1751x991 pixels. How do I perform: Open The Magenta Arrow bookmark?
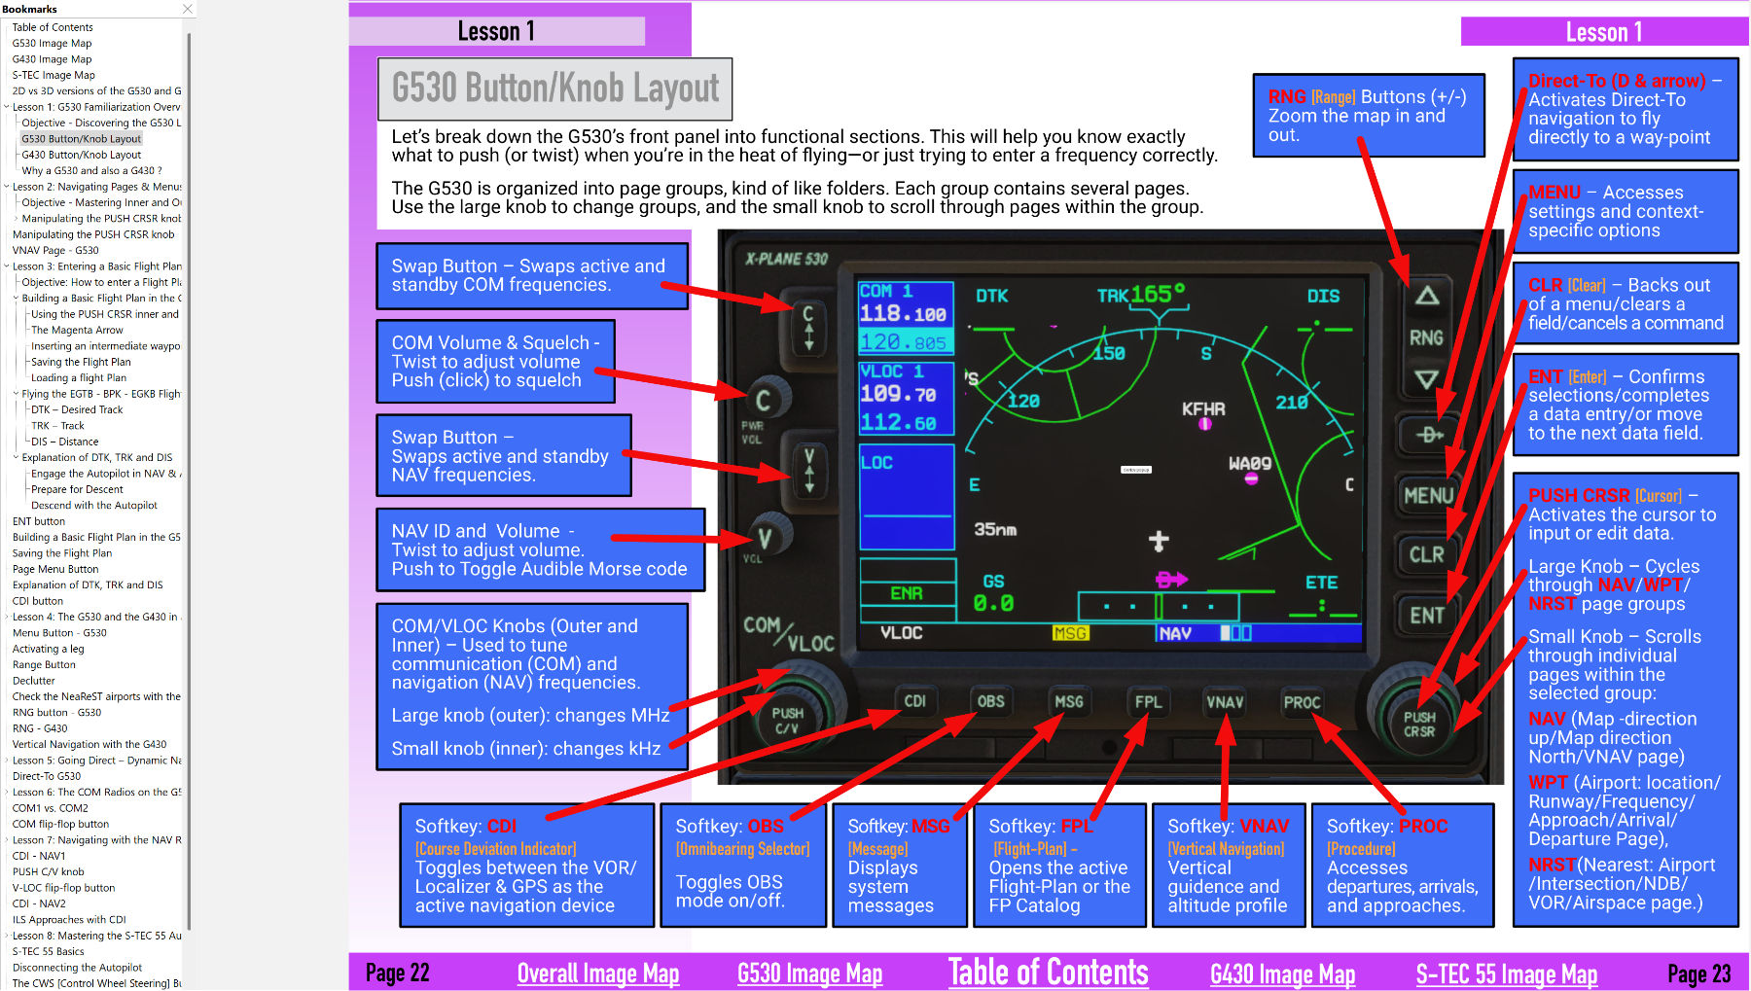77,330
